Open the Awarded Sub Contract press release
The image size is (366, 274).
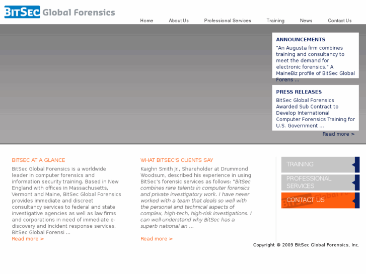click(x=315, y=113)
